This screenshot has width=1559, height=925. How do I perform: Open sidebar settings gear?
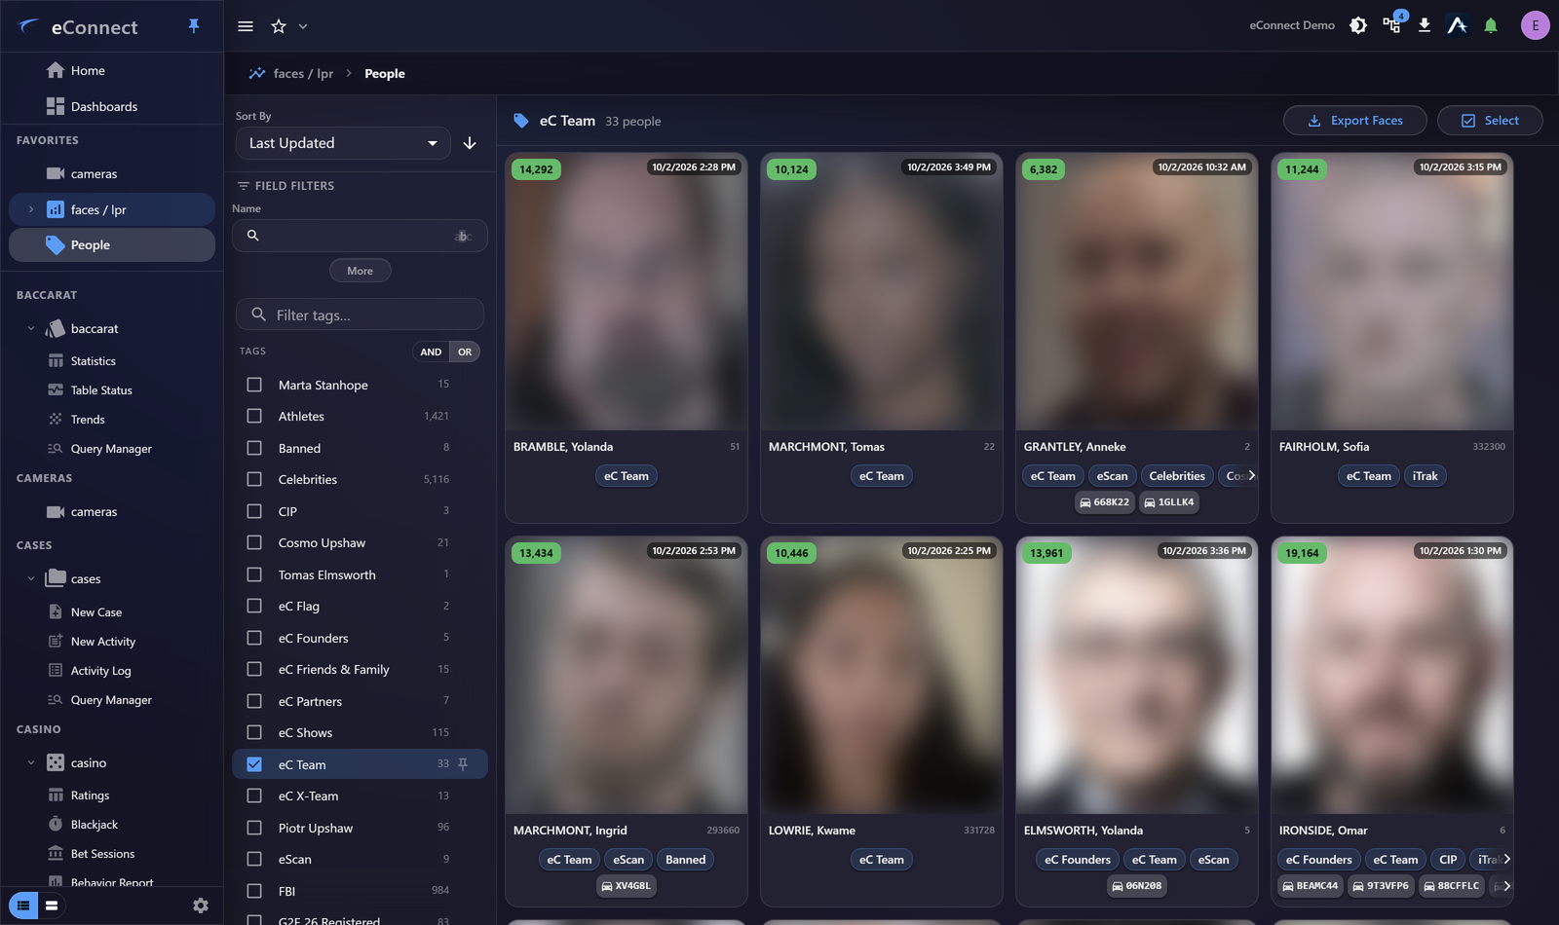[x=201, y=906]
